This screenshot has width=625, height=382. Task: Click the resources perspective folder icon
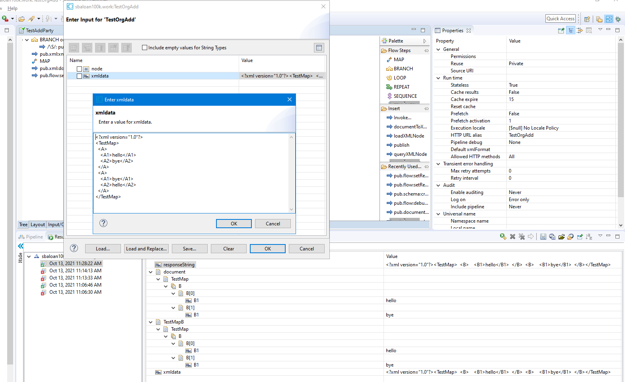point(599,19)
